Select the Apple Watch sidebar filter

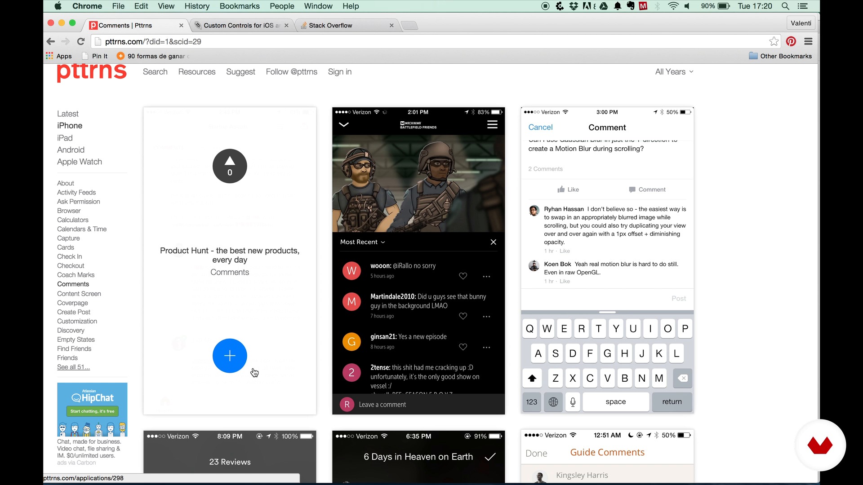[x=80, y=162]
